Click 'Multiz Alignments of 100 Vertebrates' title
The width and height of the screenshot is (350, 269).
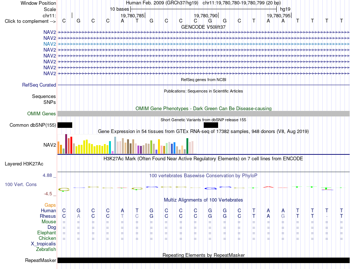click(203, 200)
